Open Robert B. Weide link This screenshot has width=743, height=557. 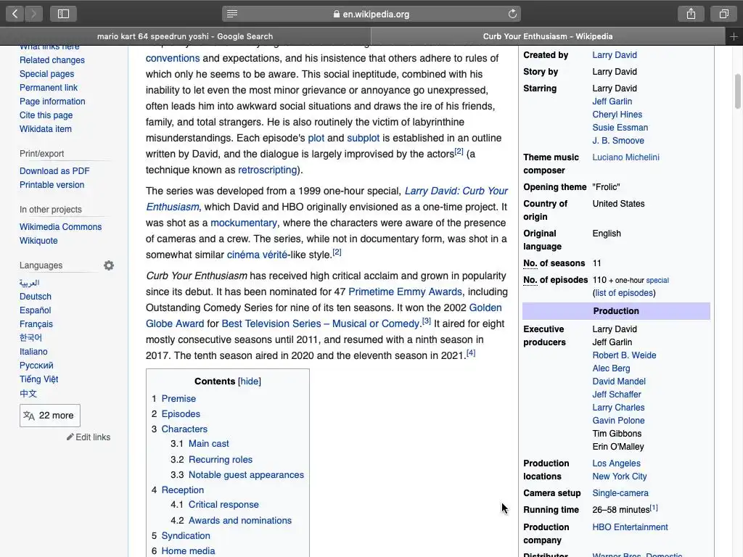625,355
